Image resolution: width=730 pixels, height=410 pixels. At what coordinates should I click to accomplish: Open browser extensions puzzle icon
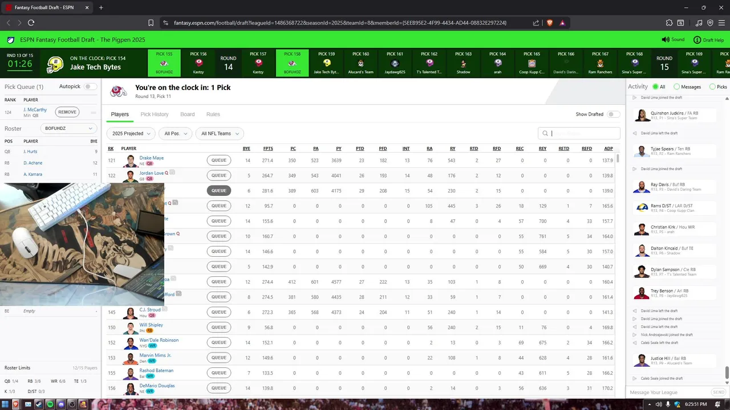click(669, 23)
